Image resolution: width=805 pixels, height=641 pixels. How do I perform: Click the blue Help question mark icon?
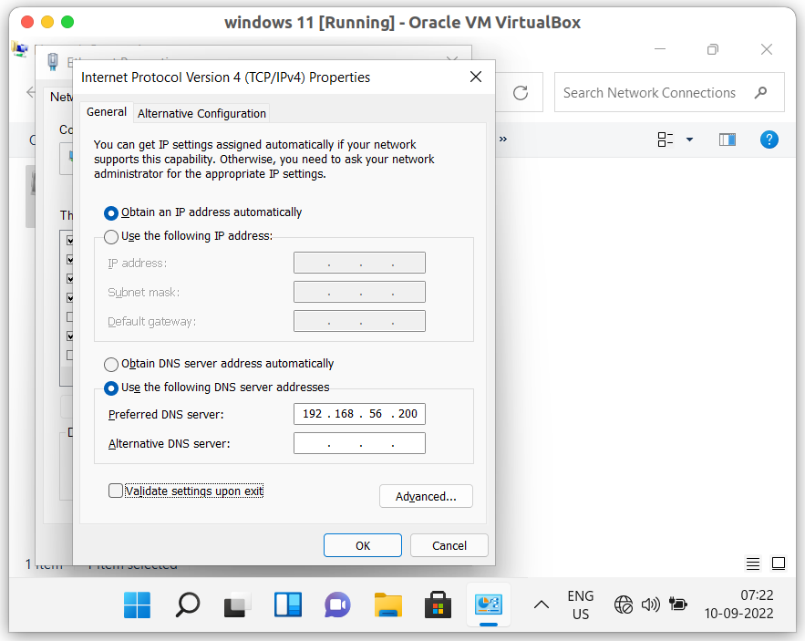tap(769, 140)
